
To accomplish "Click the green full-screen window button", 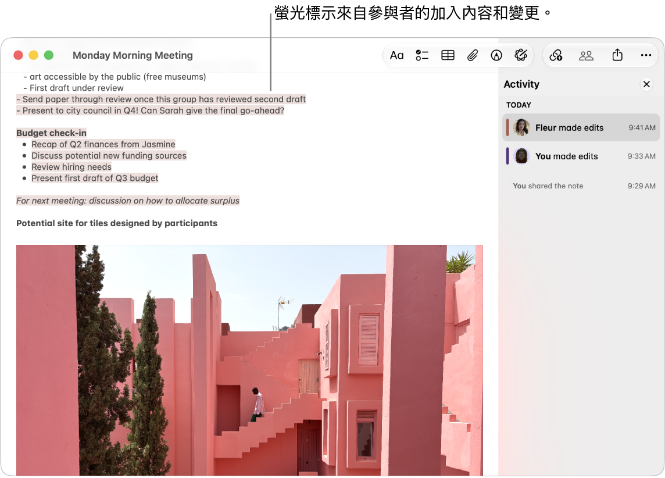I will (x=49, y=55).
